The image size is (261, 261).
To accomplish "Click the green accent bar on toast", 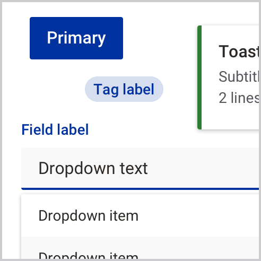I will tap(199, 77).
